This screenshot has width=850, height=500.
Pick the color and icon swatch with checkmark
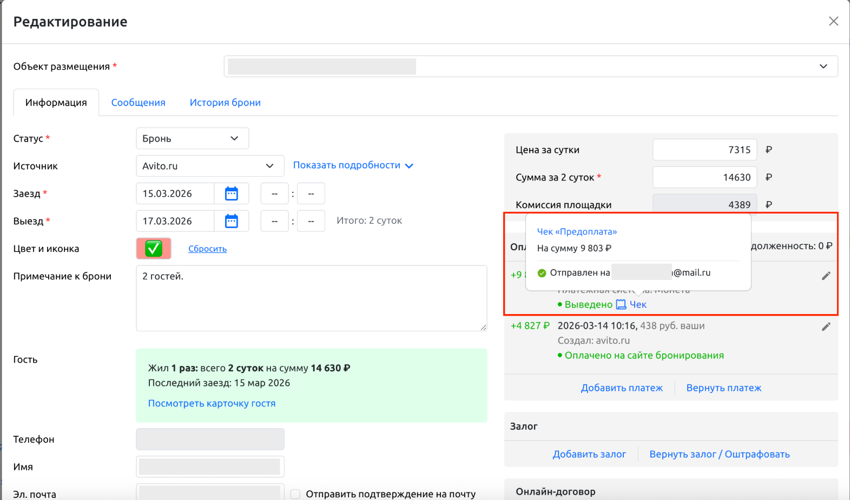(154, 249)
